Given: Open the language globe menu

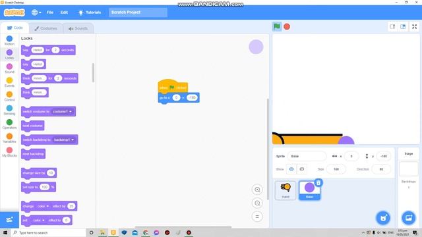Looking at the screenshot, I should [x=36, y=13].
